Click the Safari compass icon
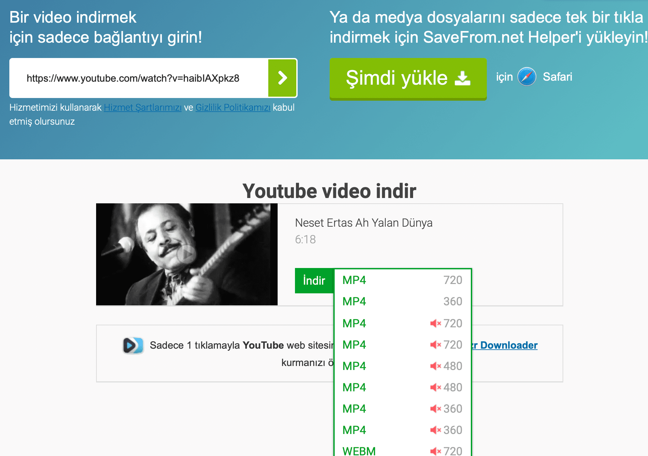This screenshot has height=456, width=648. 527,77
